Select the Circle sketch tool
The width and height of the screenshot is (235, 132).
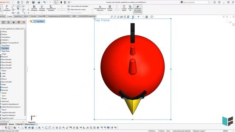point(18,6)
